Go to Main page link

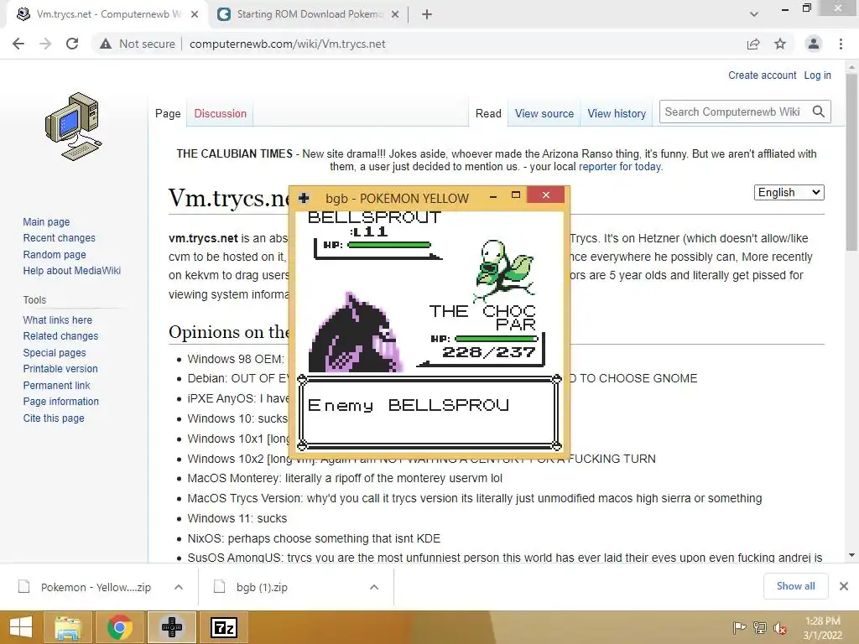46,221
